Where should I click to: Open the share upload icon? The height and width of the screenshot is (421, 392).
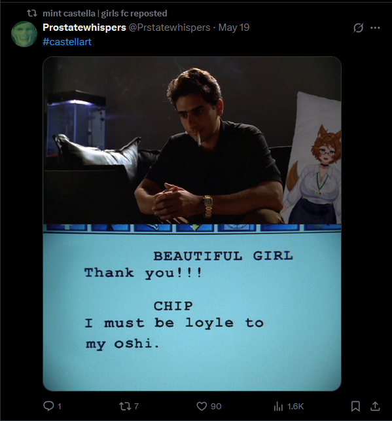(375, 406)
